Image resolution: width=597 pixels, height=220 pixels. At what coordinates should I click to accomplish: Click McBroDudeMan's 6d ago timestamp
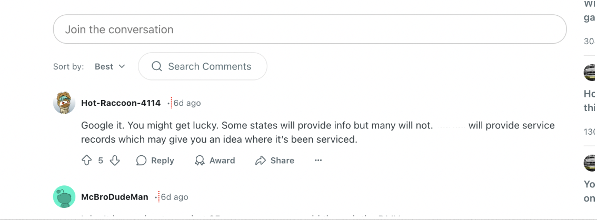174,197
